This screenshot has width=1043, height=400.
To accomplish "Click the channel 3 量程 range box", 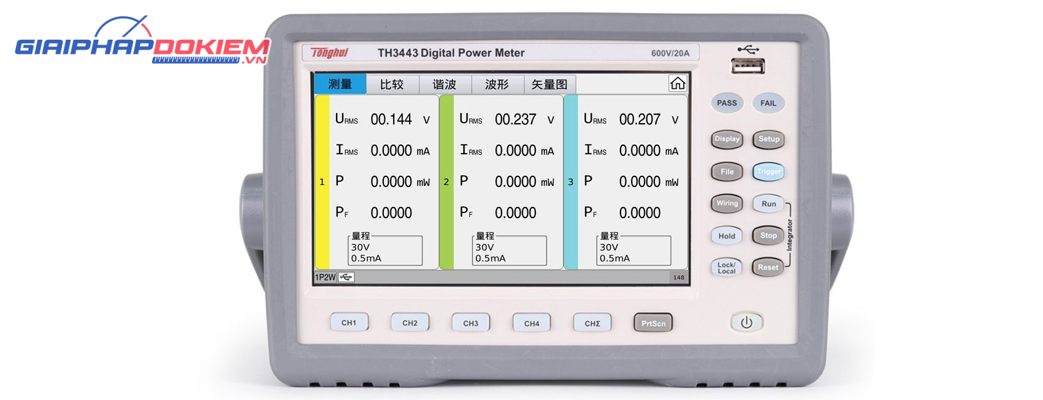I will (x=634, y=249).
